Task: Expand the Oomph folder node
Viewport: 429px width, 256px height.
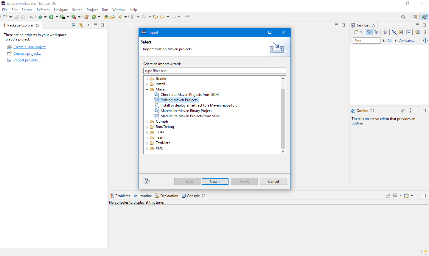Action: pos(147,122)
